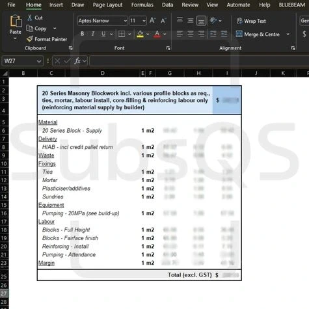Apply cell borders using the borders icon
This screenshot has height=309, width=309.
point(122,34)
